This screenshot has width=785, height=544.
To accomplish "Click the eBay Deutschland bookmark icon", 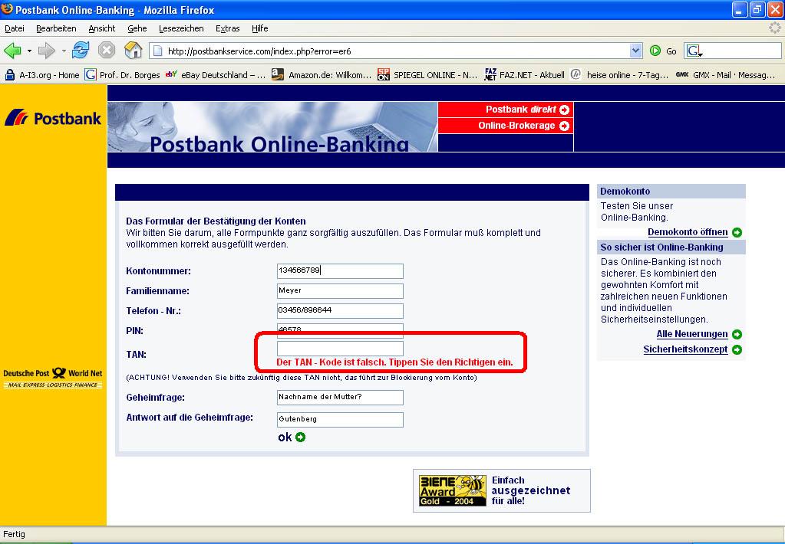I will pyautogui.click(x=171, y=75).
